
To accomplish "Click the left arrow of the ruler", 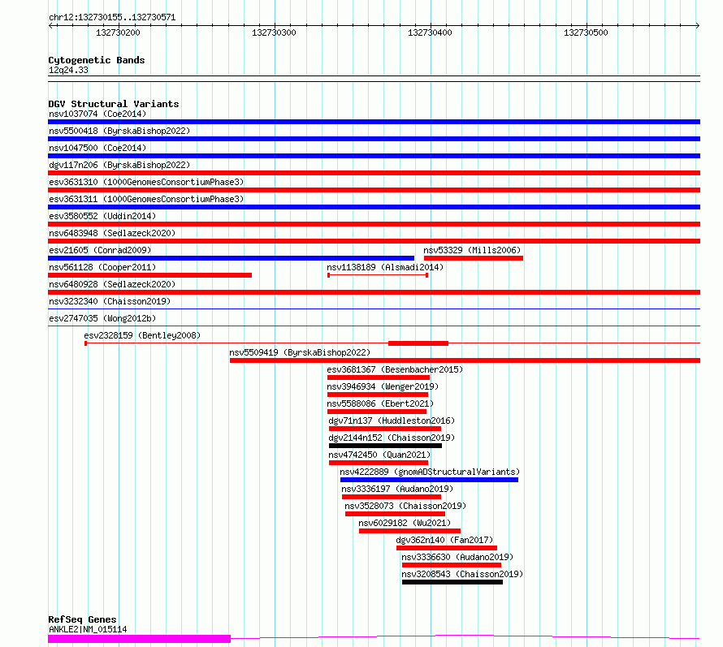I will 50,26.
